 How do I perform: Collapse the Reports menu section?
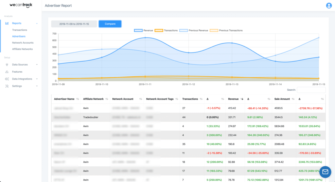[37, 23]
